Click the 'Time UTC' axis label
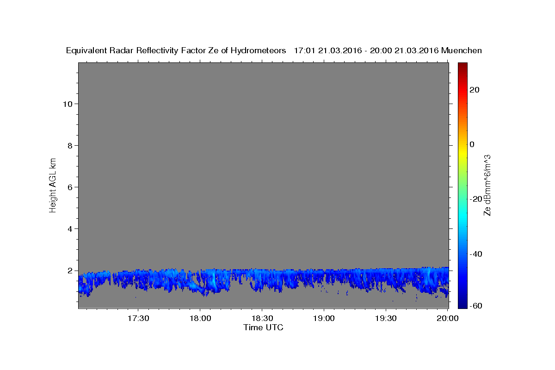Image resolution: width=555 pixels, height=370 pixels. point(263,327)
